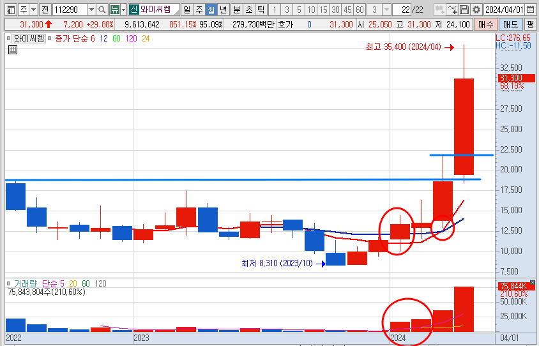Click the red 6 moving-average legend
This screenshot has height=346, width=539.
click(93, 38)
